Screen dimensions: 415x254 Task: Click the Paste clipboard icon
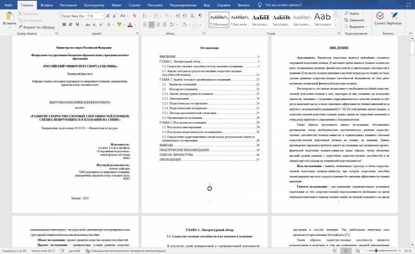click(x=10, y=16)
